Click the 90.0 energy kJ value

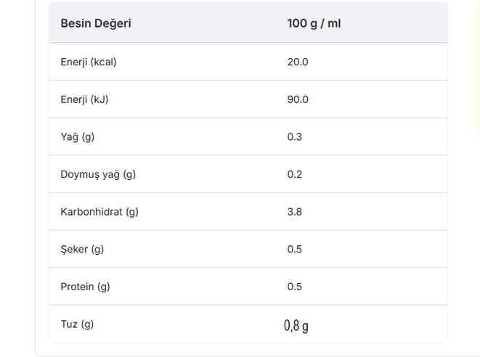click(x=298, y=99)
